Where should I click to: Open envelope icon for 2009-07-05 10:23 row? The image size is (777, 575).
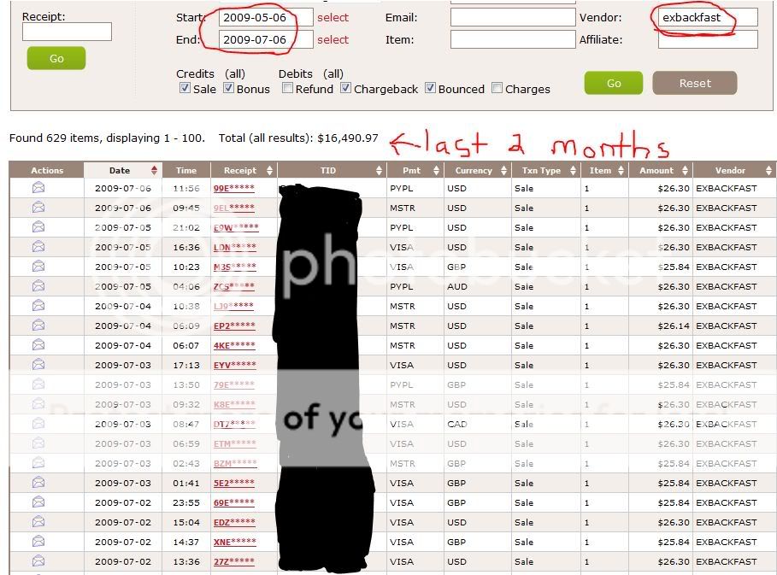click(x=38, y=267)
